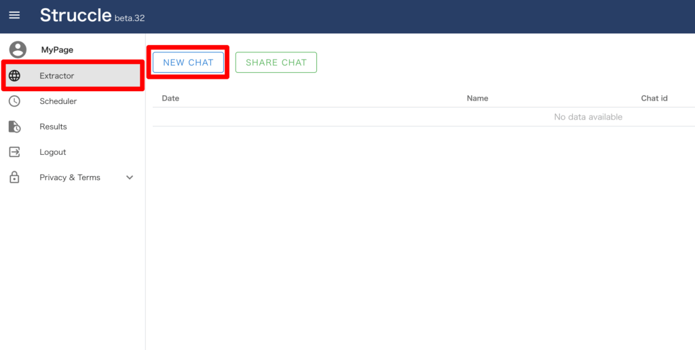Click the MyPage user avatar icon
The image size is (695, 350).
tap(18, 50)
